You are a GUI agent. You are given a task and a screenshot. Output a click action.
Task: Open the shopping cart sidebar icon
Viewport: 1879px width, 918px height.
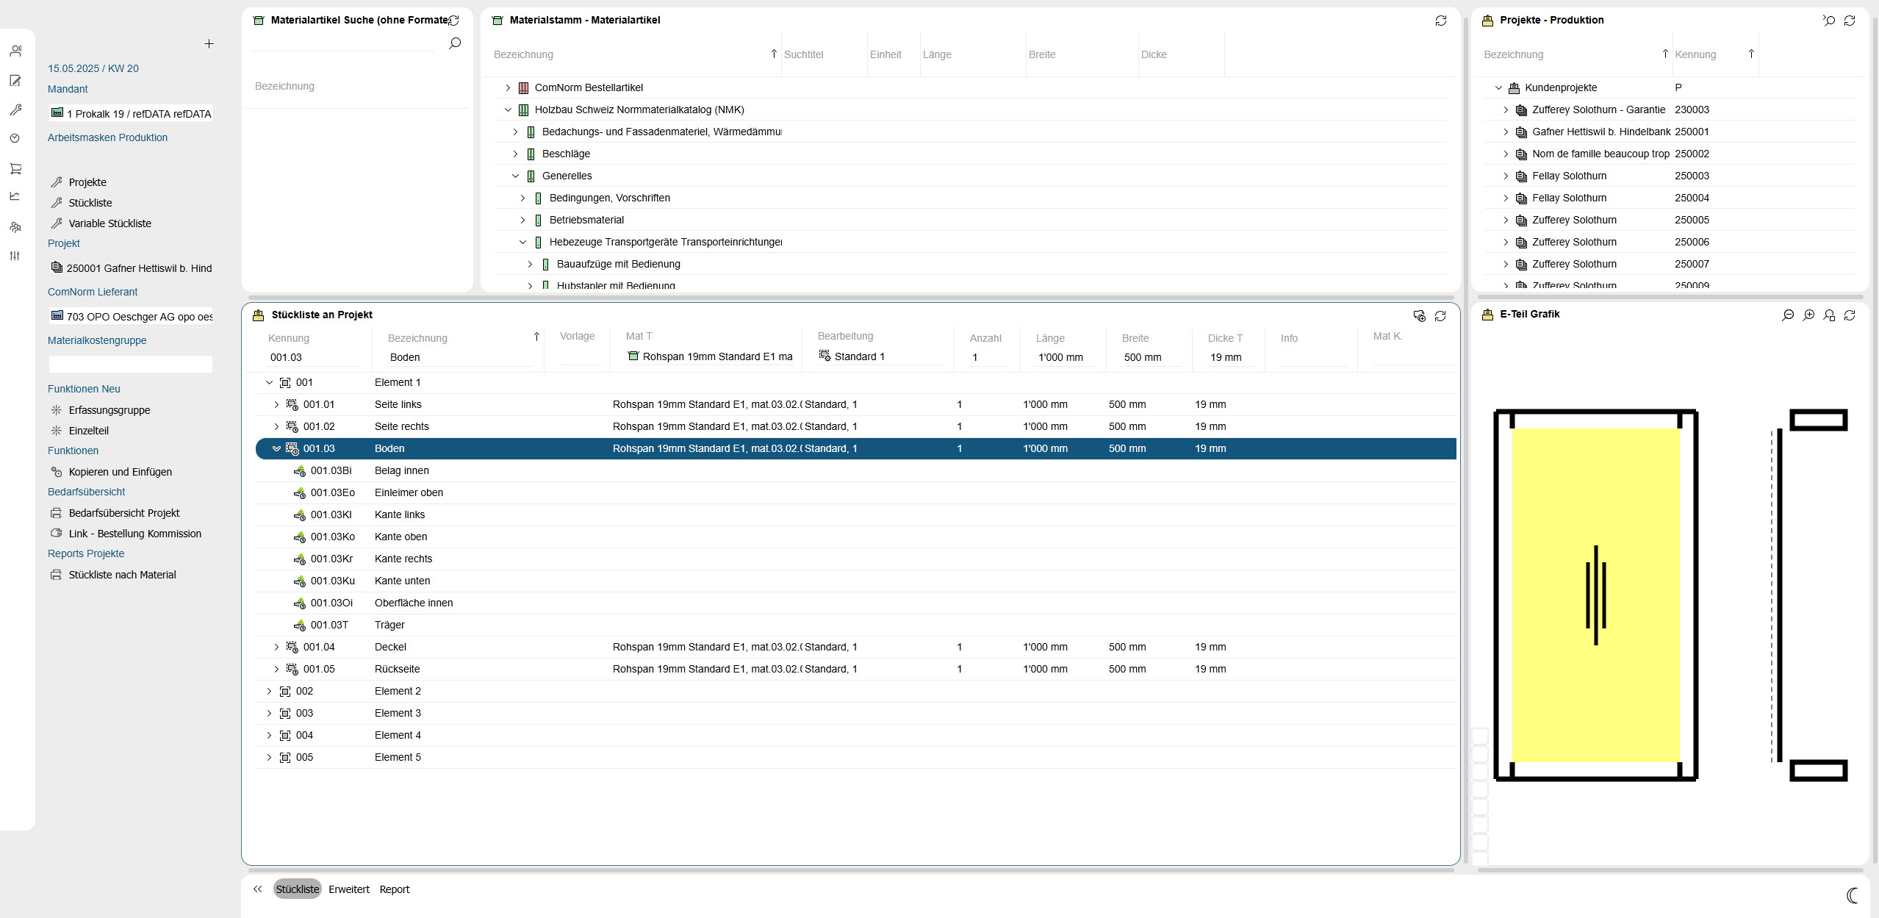15,168
